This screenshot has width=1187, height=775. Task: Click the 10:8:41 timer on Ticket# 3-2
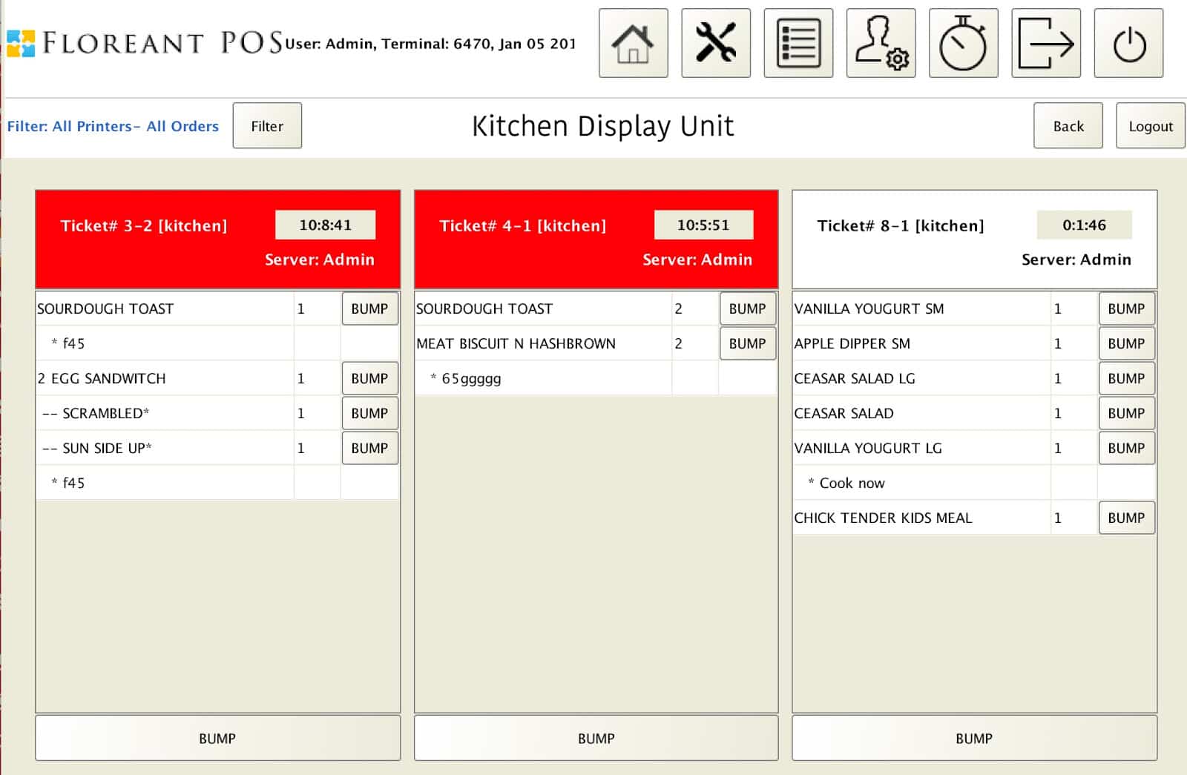(325, 224)
